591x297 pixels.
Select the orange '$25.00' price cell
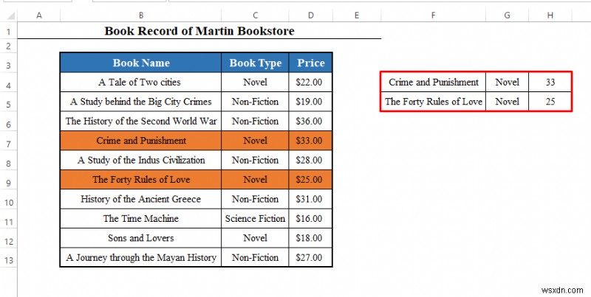[x=311, y=180]
